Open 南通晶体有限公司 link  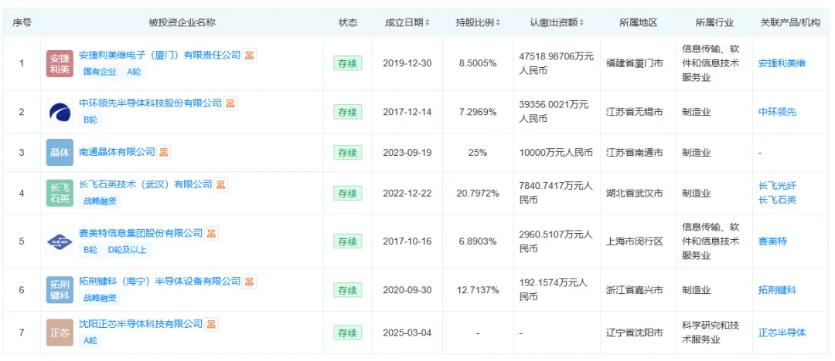point(117,152)
